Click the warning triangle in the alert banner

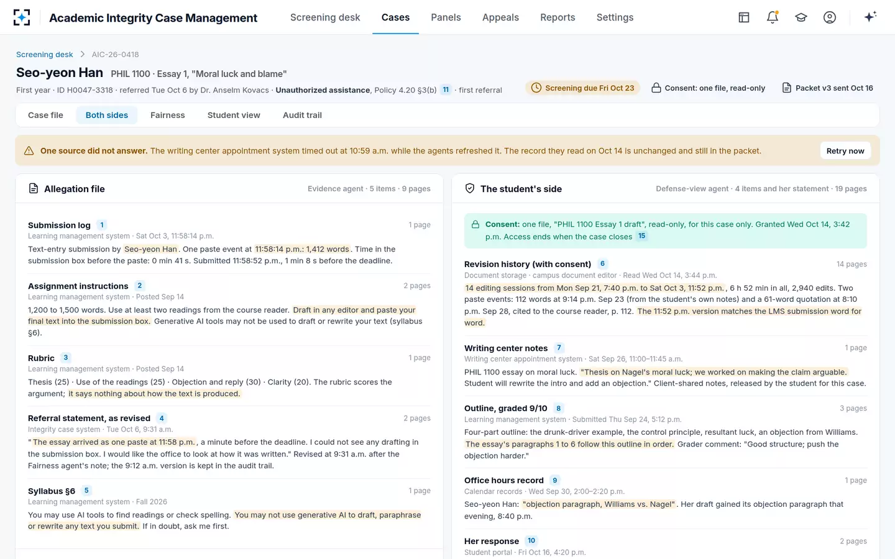point(29,151)
